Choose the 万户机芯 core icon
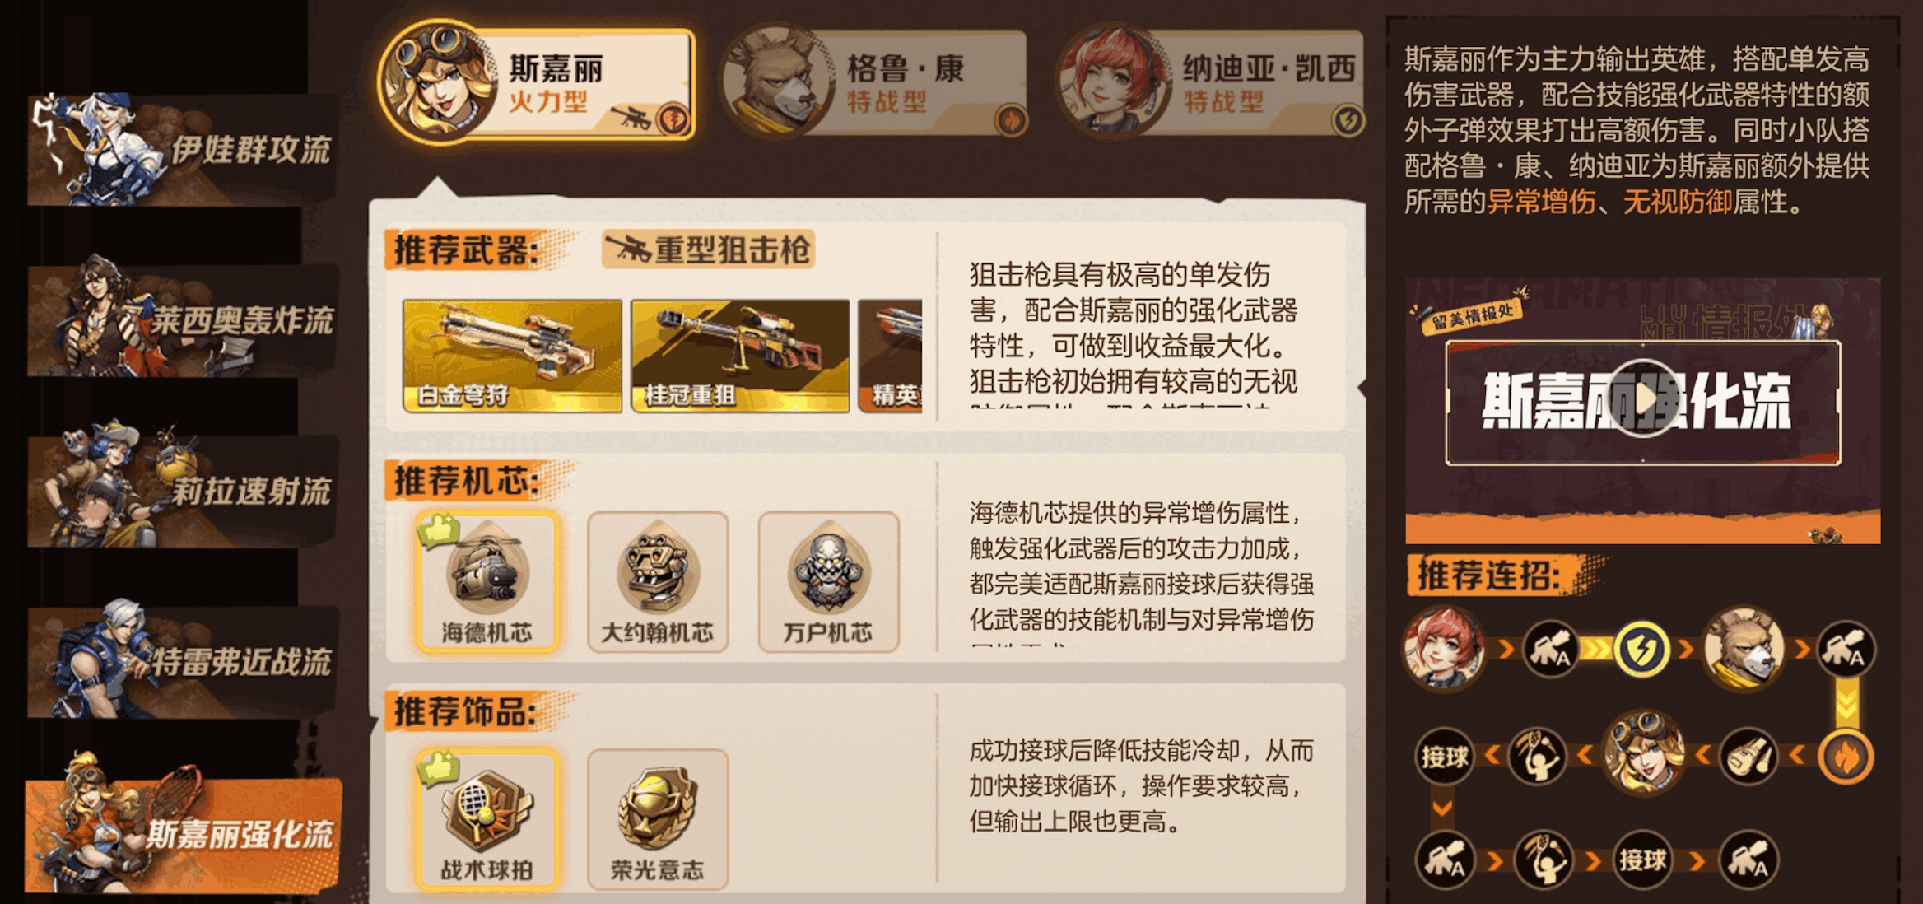This screenshot has height=904, width=1923. [x=828, y=582]
